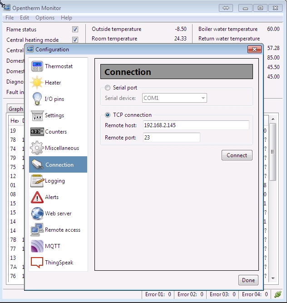Screen dimensions: 287x303
Task: Select the I/O pins label
Action: pyautogui.click(x=54, y=99)
